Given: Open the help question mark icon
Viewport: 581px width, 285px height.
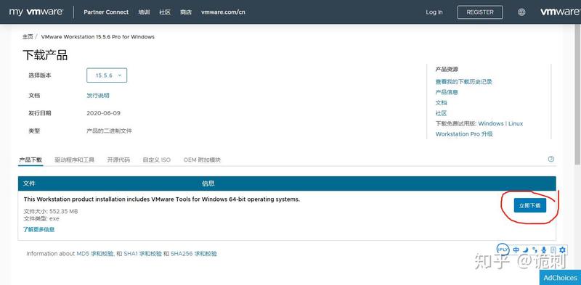Looking at the screenshot, I should point(551,159).
